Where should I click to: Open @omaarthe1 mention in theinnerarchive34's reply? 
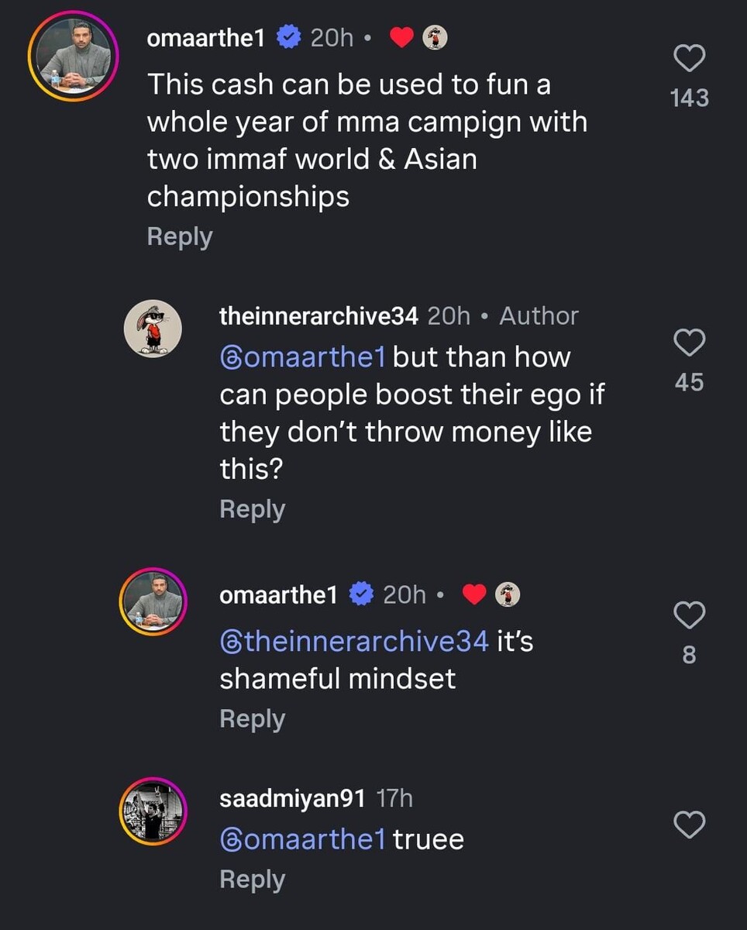pyautogui.click(x=302, y=357)
